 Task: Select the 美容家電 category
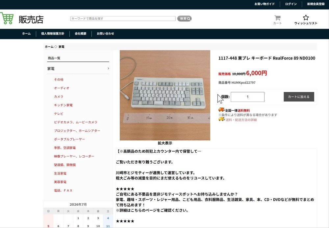pos(60,182)
